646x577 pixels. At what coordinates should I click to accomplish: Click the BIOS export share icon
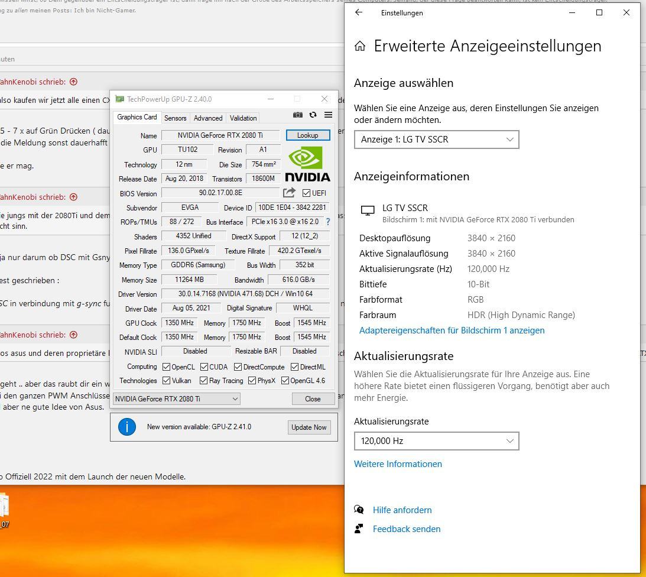289,193
